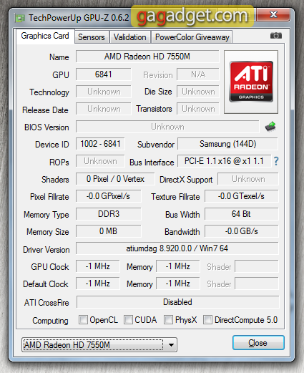Enable the OpenCL checkbox

(x=83, y=319)
